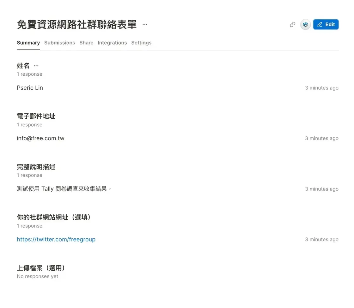Click the blue Edit button
The width and height of the screenshot is (354, 308).
(326, 24)
